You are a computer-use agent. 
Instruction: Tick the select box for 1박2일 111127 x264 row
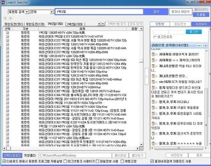[8, 138]
